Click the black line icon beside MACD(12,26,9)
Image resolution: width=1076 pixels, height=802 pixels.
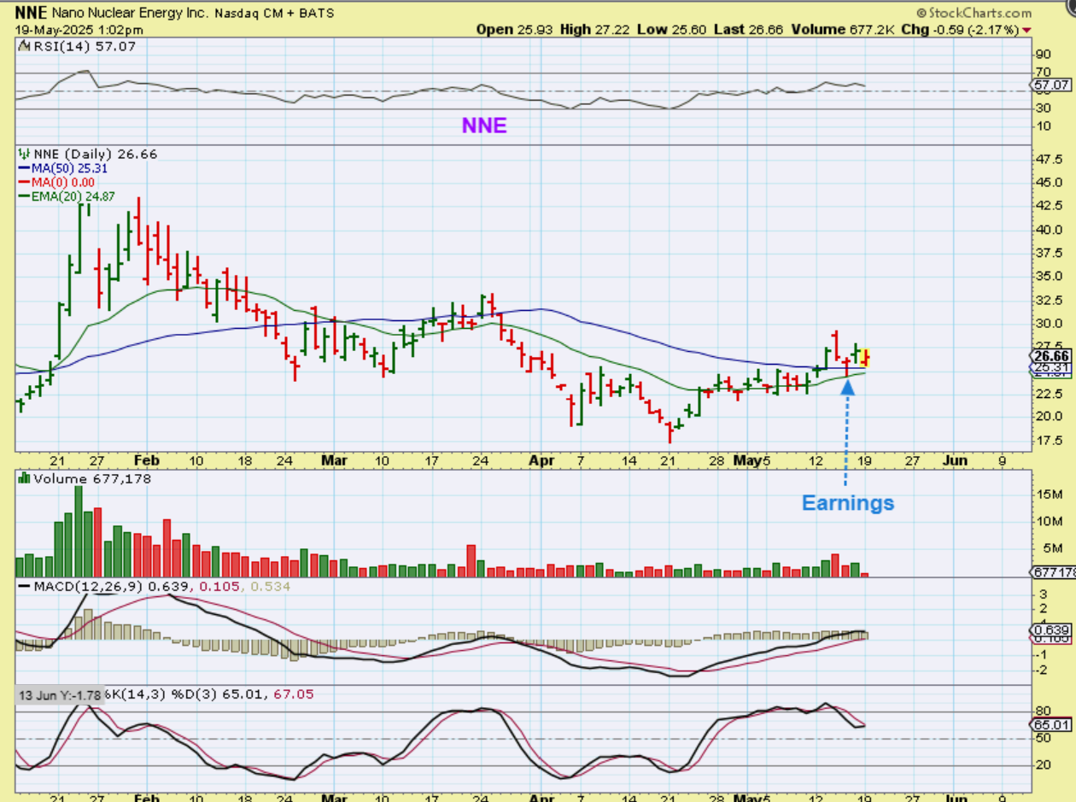(x=23, y=587)
